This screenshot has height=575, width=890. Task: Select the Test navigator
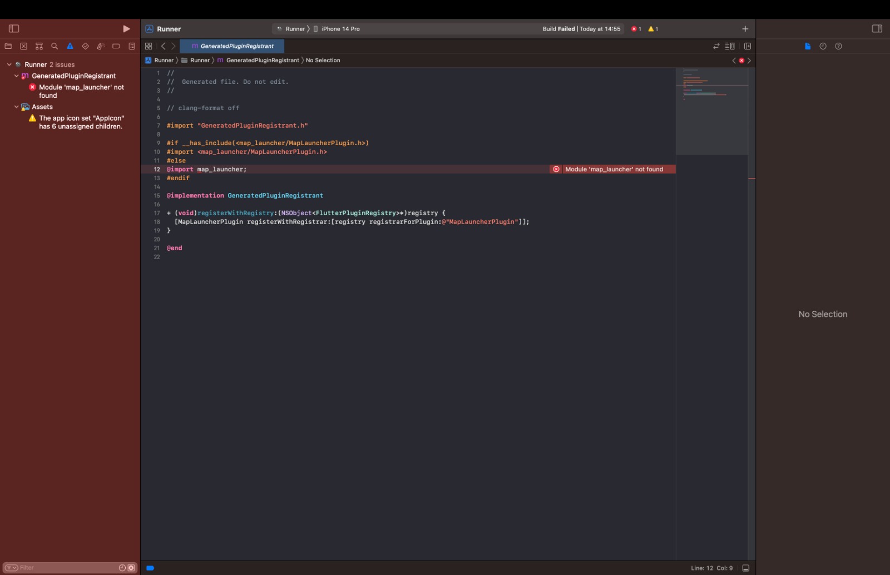pyautogui.click(x=85, y=46)
